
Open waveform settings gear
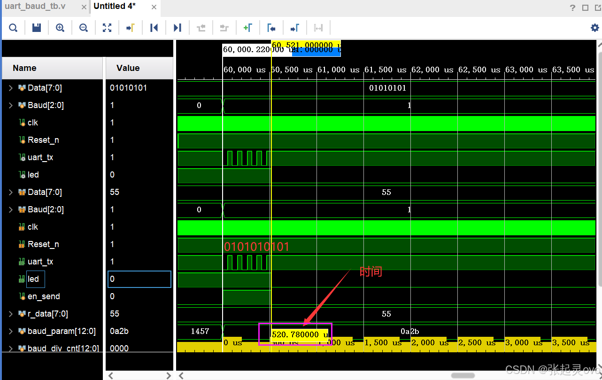[x=594, y=28]
